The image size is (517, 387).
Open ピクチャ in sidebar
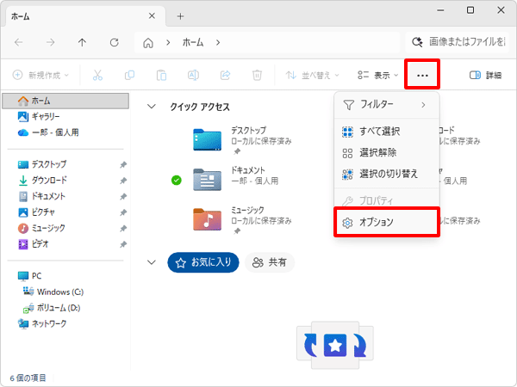coord(36,212)
